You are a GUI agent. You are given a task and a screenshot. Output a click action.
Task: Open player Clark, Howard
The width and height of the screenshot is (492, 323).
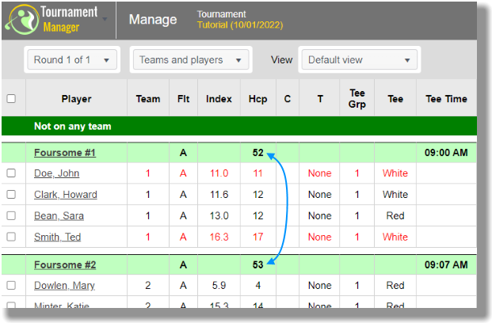tap(66, 195)
